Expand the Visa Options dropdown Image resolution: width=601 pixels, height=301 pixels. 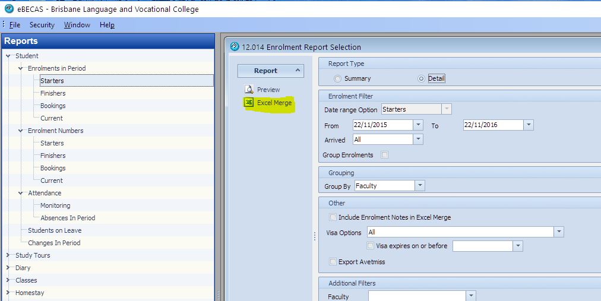558,232
